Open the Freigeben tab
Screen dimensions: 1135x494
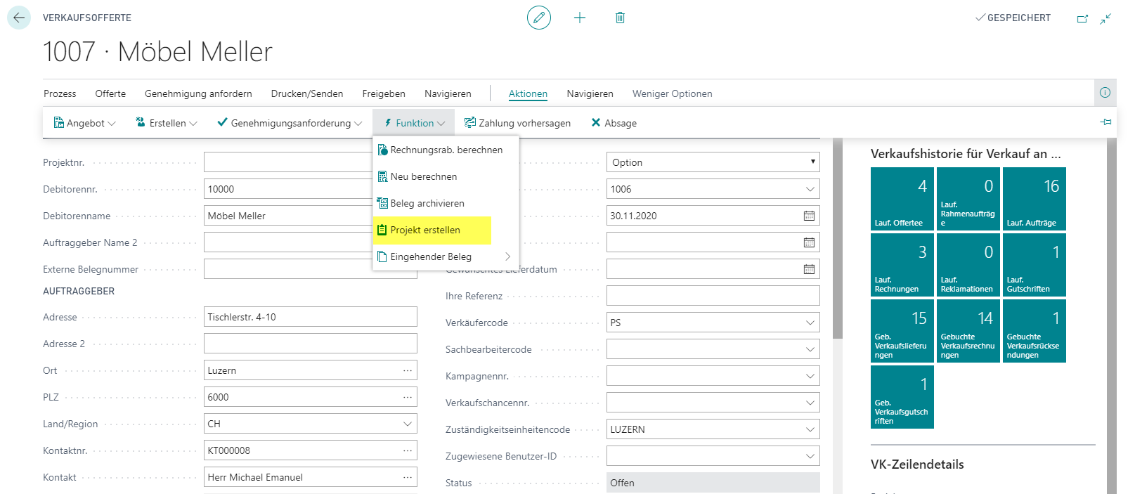[384, 93]
